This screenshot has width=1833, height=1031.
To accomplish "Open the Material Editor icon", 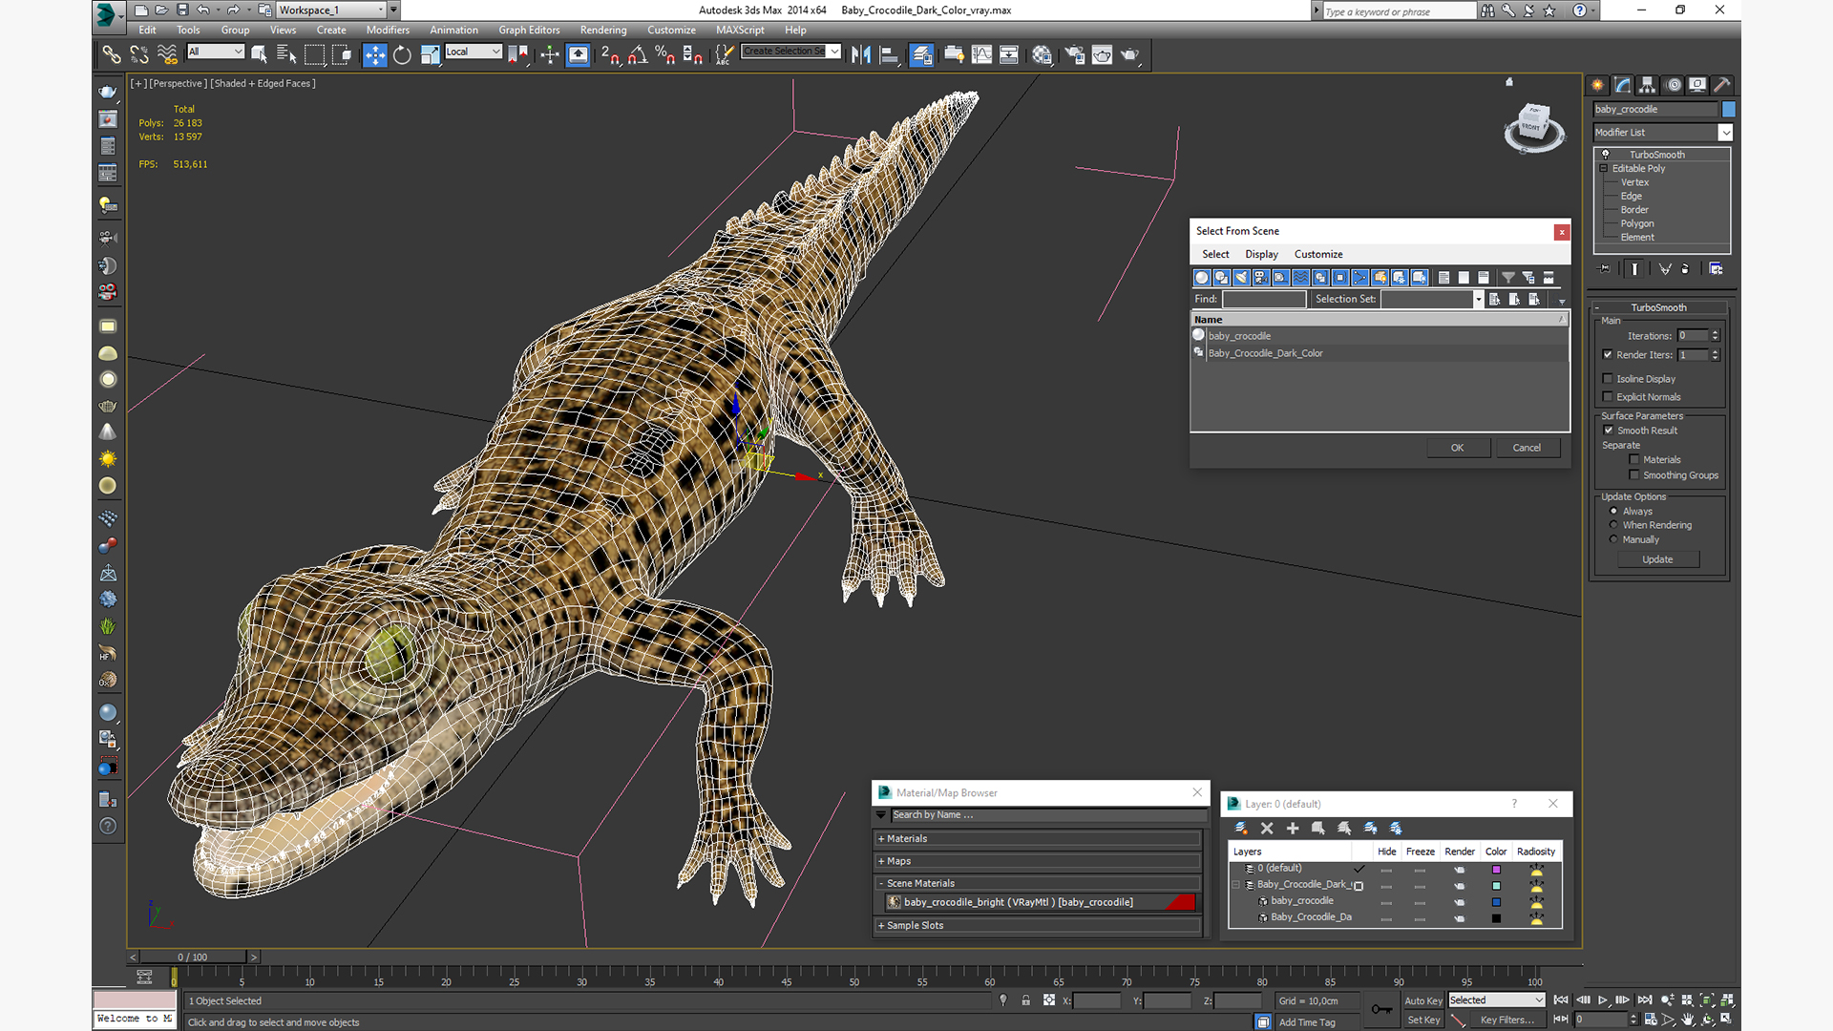I will coord(1042,55).
